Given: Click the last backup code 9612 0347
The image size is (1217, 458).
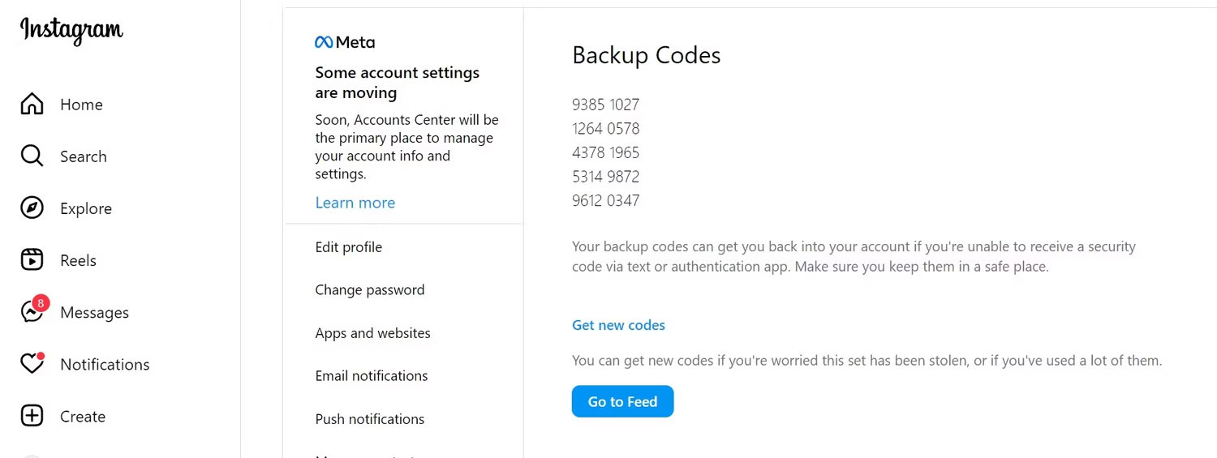Looking at the screenshot, I should pyautogui.click(x=605, y=200).
